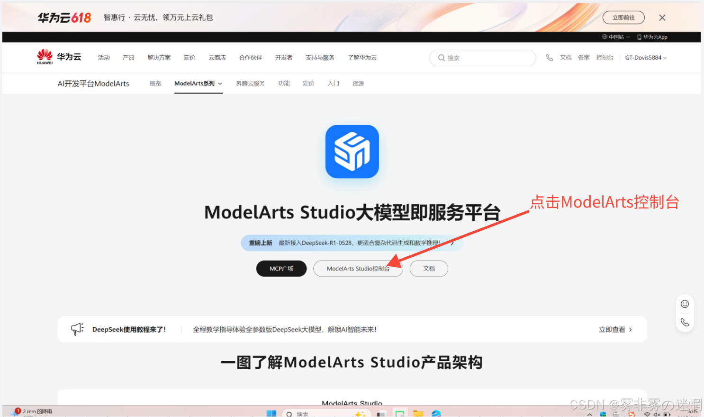Viewport: 704px width, 417px height.
Task: Click the smiley feedback icon on right
Action: click(685, 304)
